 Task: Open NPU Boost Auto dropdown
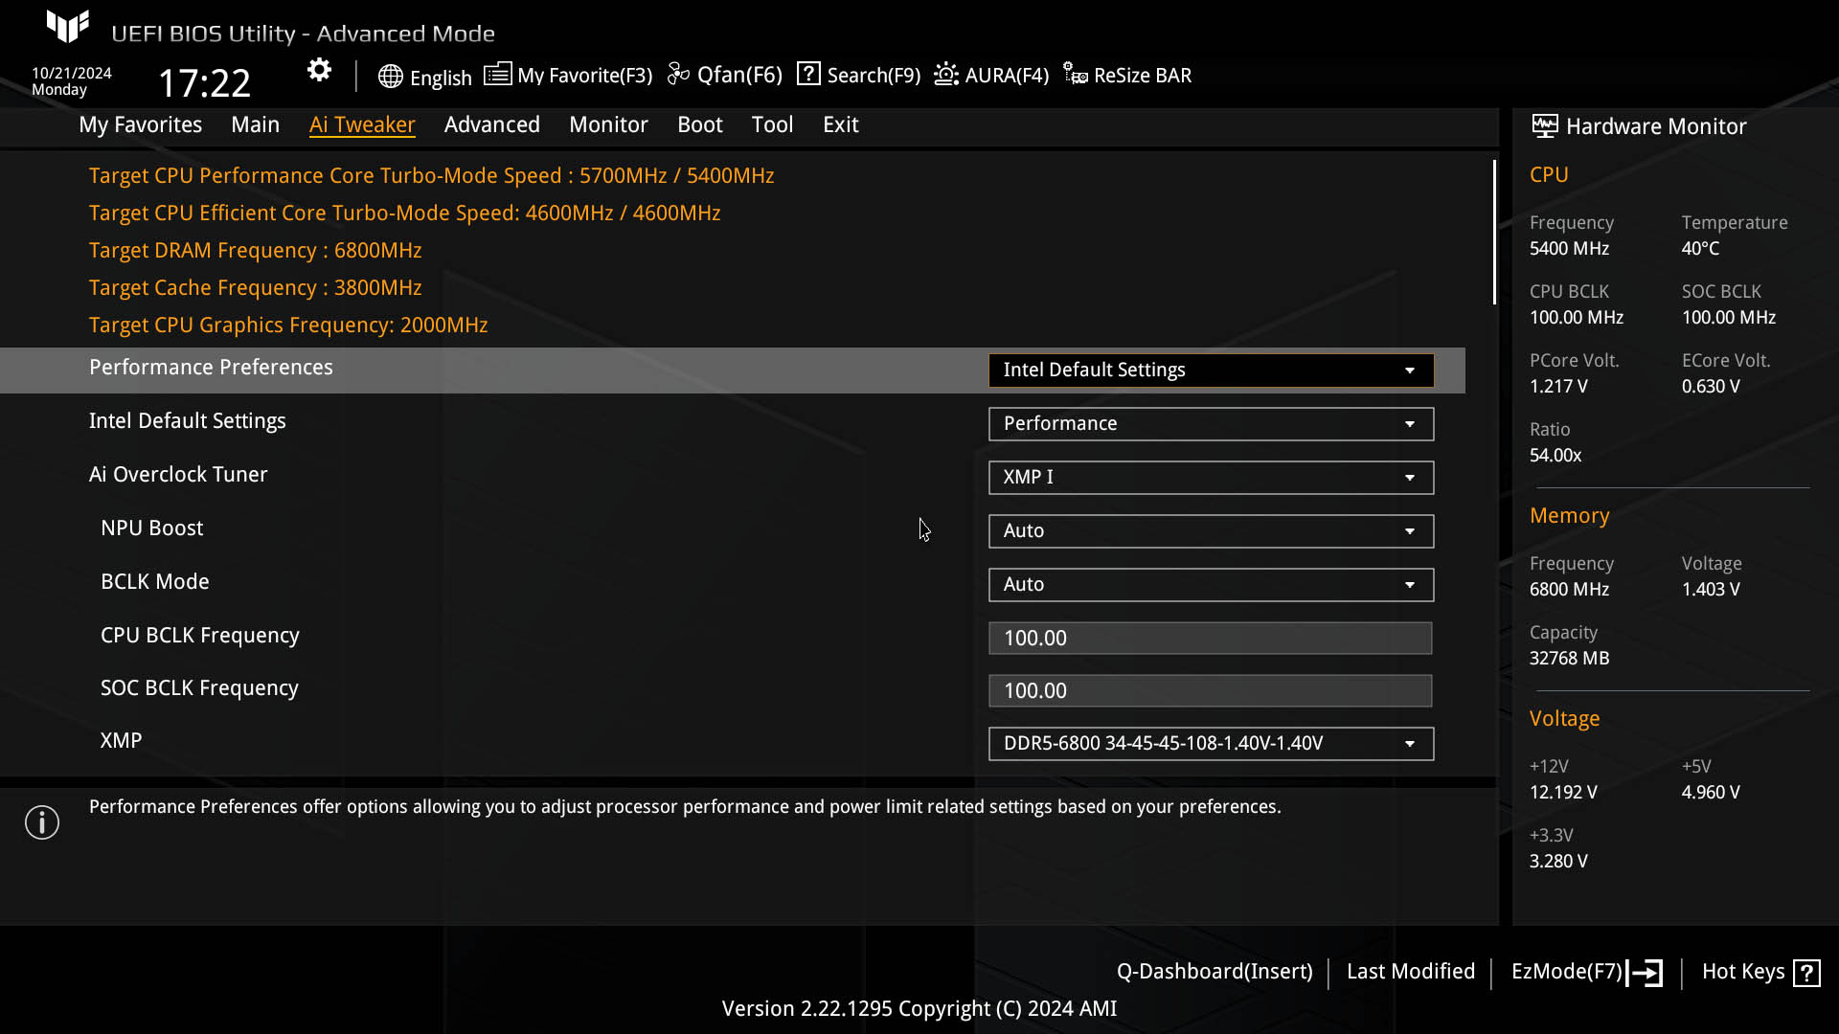pyautogui.click(x=1211, y=531)
